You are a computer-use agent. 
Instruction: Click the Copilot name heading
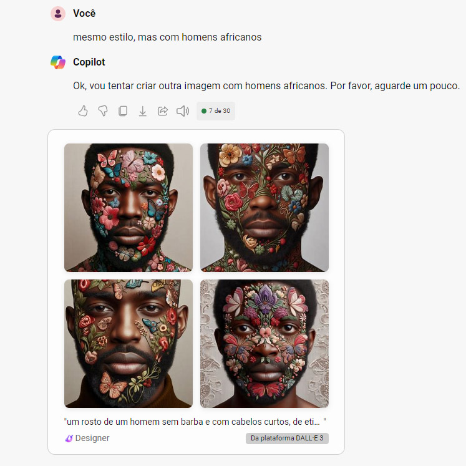(89, 62)
